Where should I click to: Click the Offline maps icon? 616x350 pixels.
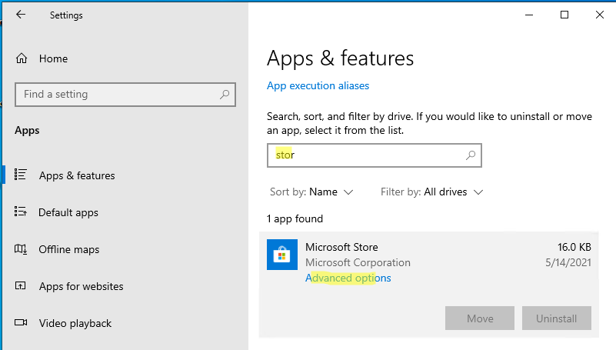(x=21, y=249)
